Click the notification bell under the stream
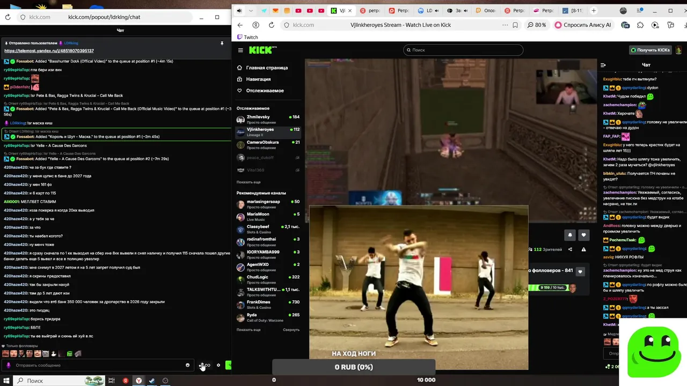 click(x=570, y=235)
